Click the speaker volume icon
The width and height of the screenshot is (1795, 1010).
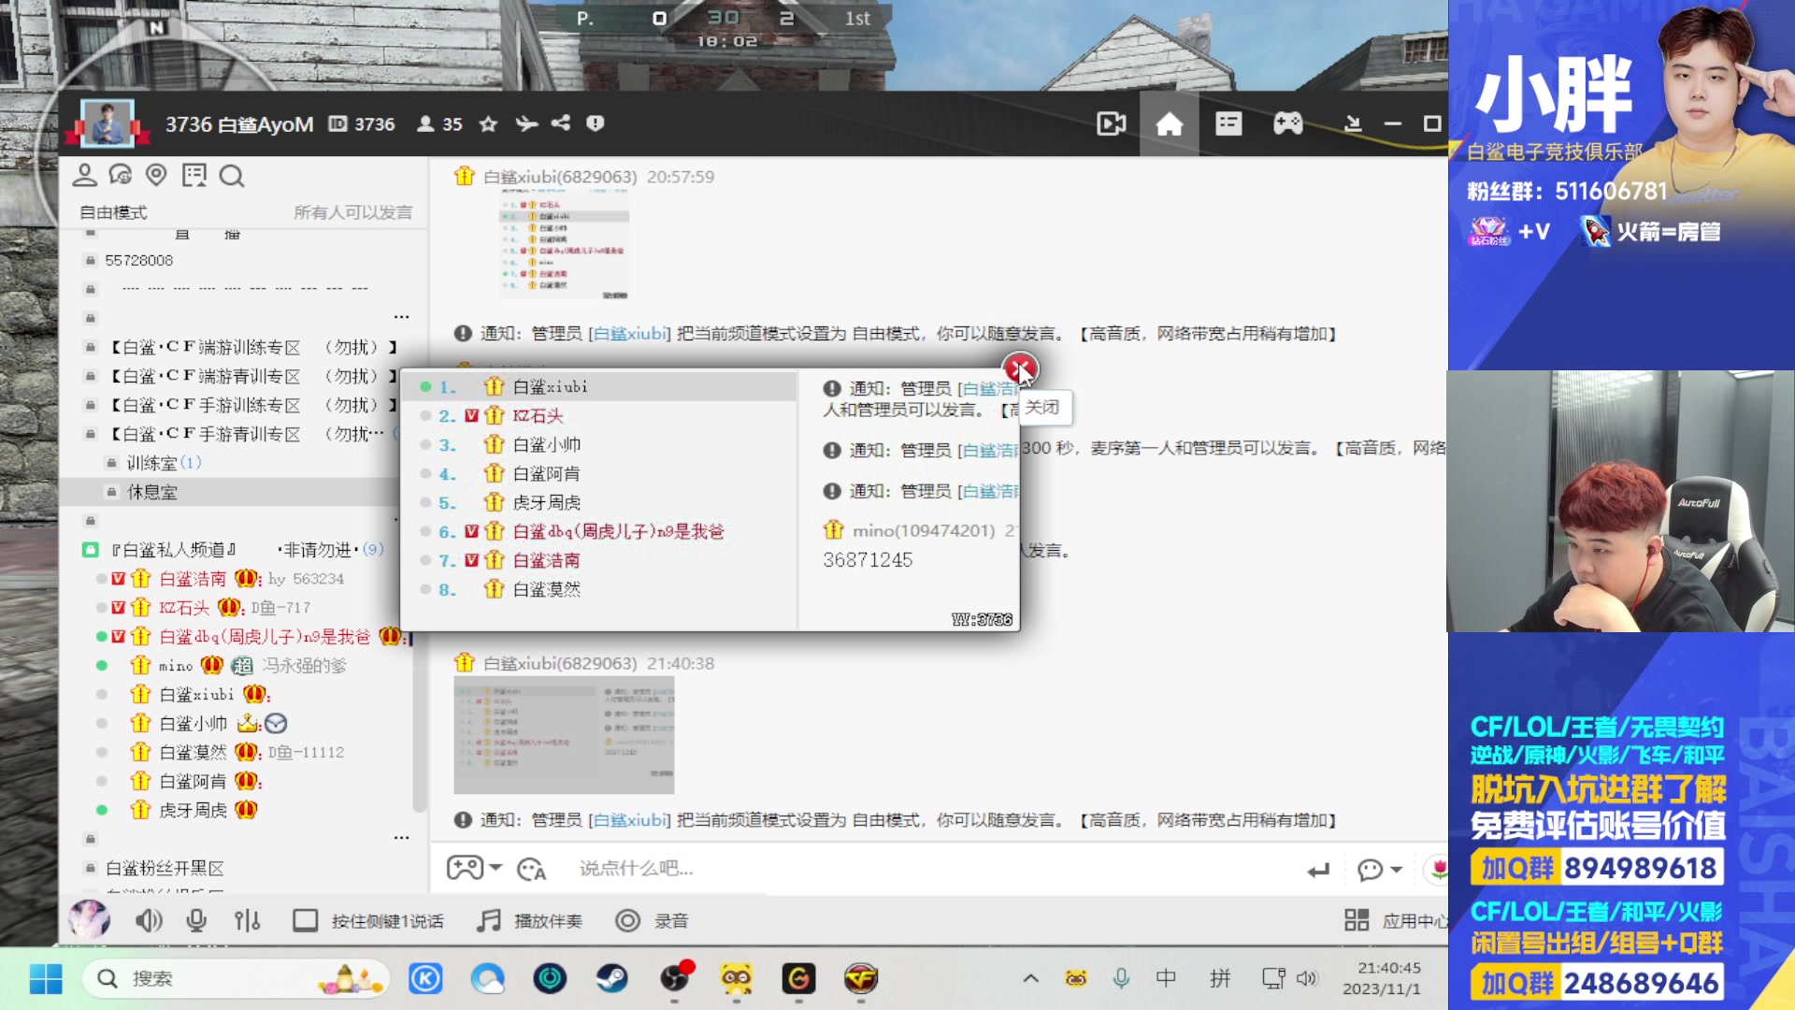click(148, 921)
